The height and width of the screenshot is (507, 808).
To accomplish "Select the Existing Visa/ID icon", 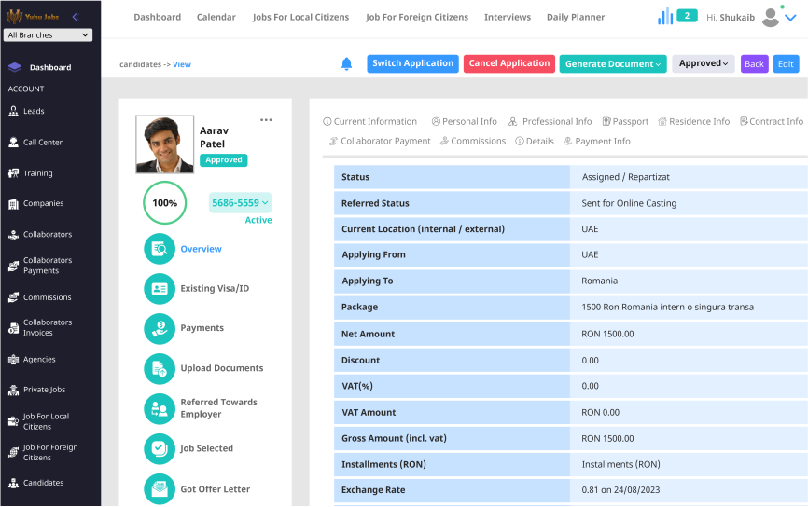I will [160, 289].
